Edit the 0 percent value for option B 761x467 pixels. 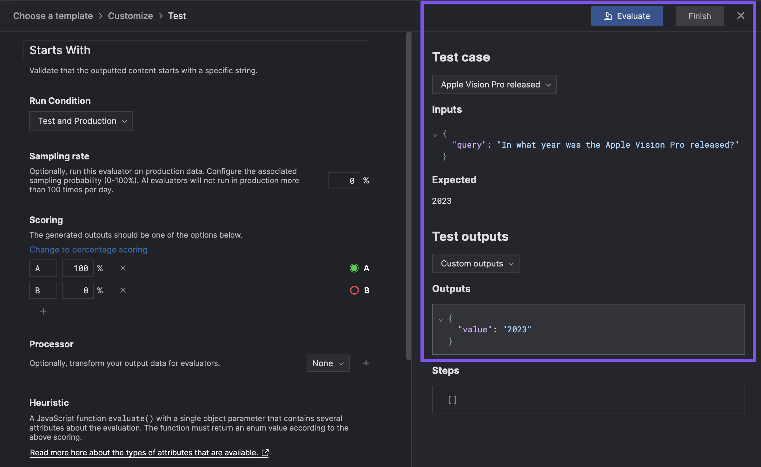point(78,290)
